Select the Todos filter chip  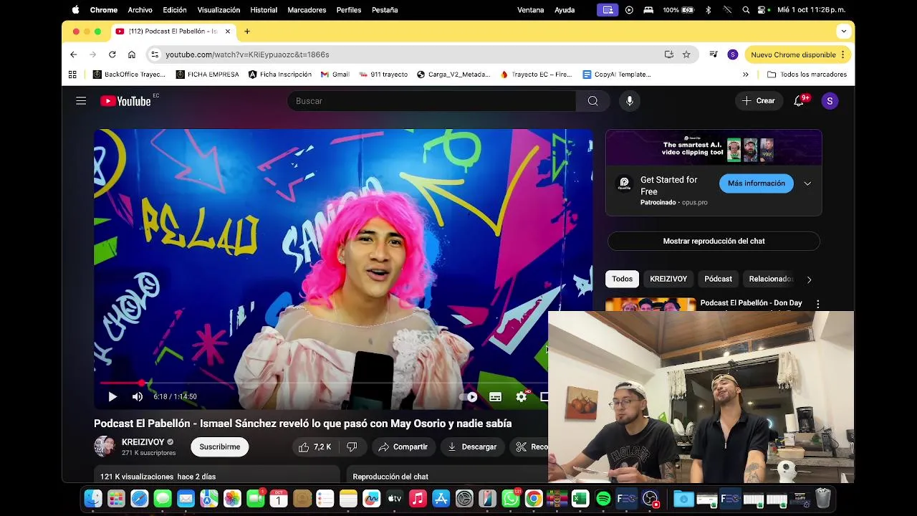(622, 279)
